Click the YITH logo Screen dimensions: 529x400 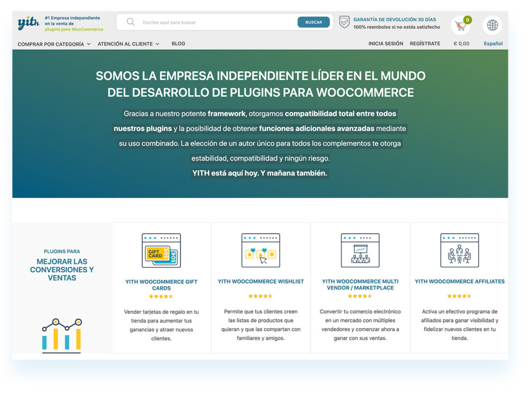point(28,23)
